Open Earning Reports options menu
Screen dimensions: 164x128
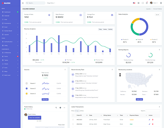point(159,50)
